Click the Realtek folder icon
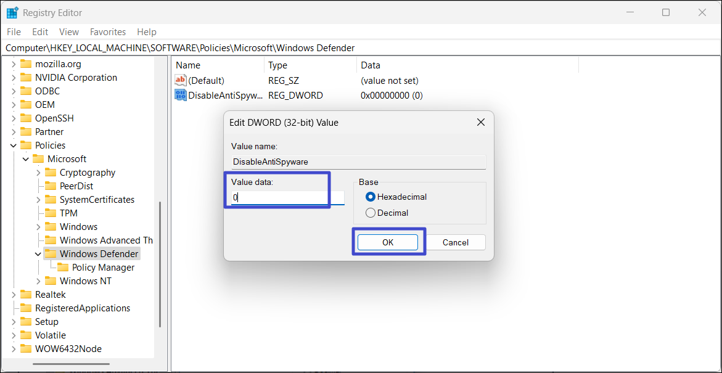The width and height of the screenshot is (722, 373). click(27, 294)
